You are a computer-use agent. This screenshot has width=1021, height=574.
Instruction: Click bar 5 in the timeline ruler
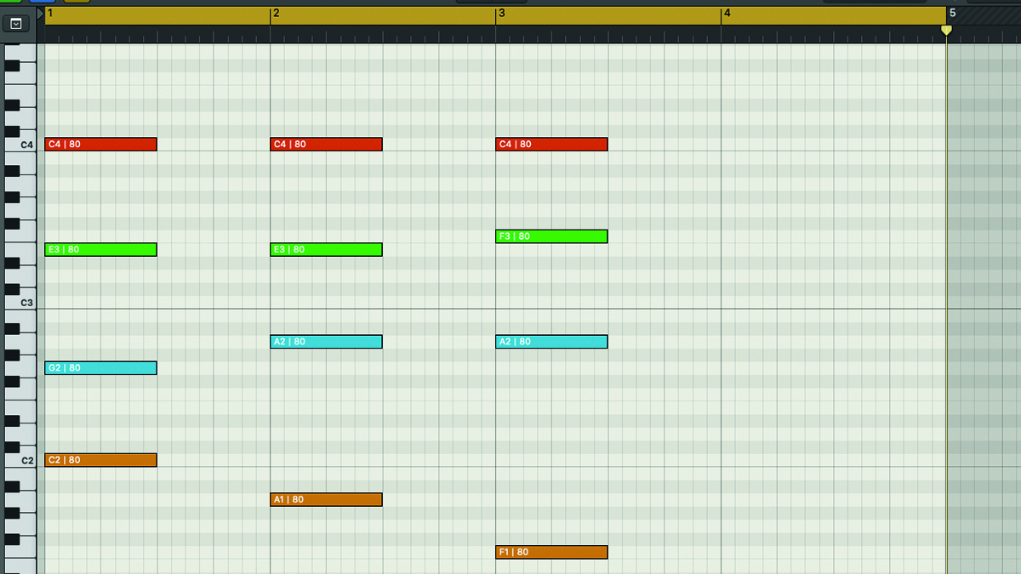[x=953, y=14]
